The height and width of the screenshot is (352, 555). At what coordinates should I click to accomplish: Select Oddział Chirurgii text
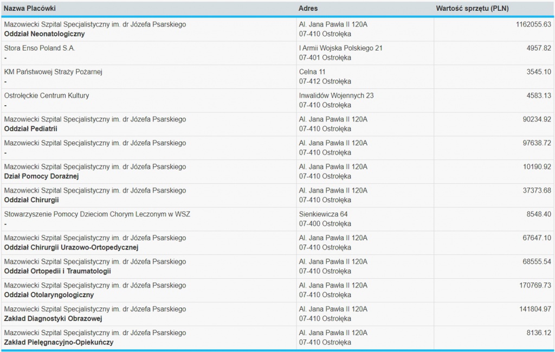point(31,200)
